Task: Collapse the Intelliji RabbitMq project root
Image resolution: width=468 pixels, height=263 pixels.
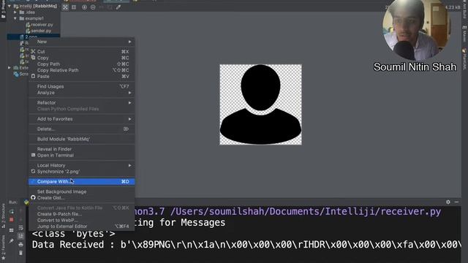Action: click(10, 6)
